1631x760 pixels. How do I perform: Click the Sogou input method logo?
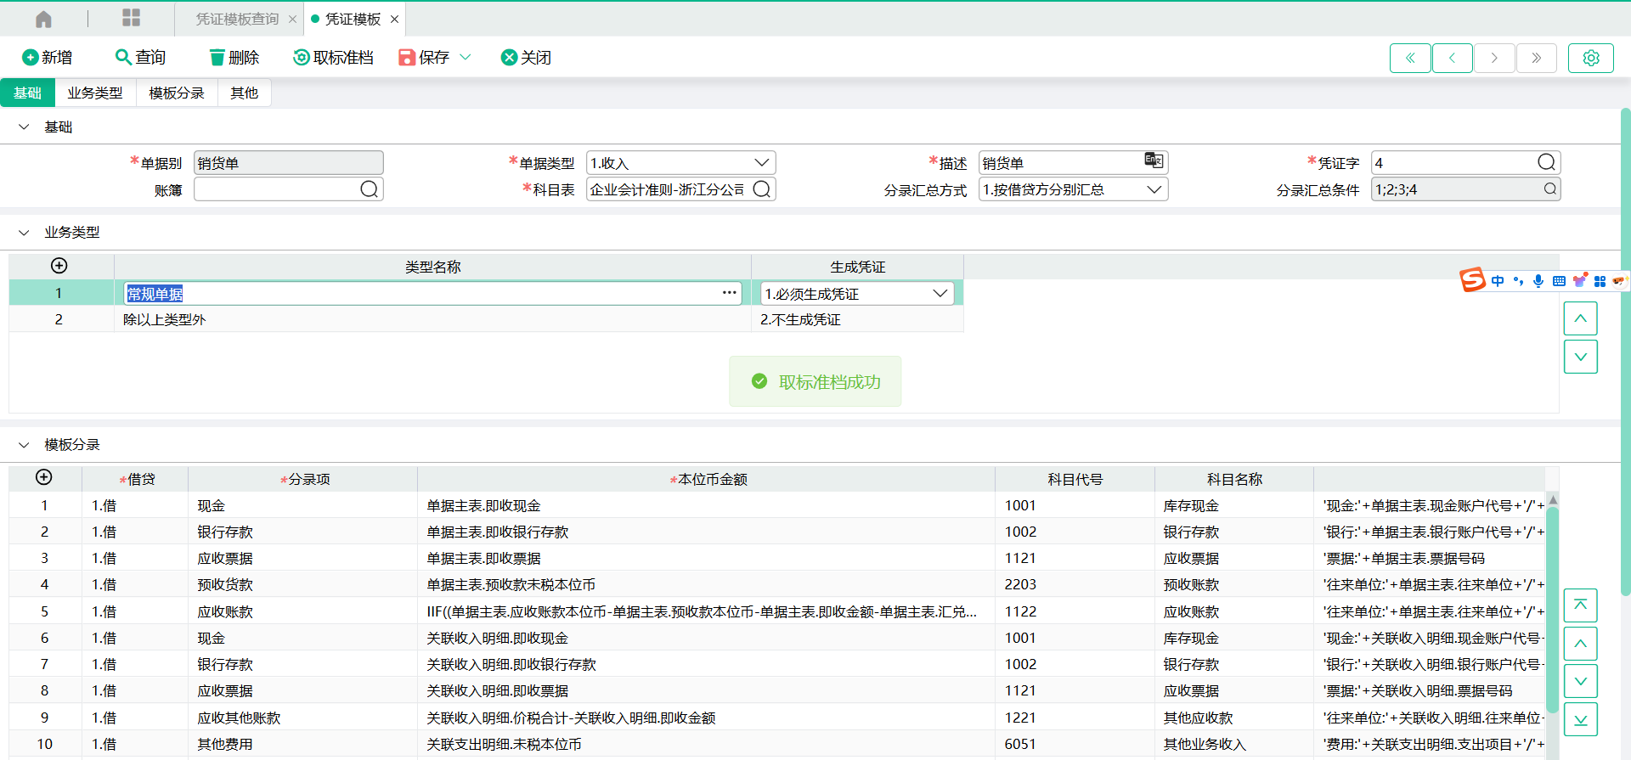(x=1472, y=279)
